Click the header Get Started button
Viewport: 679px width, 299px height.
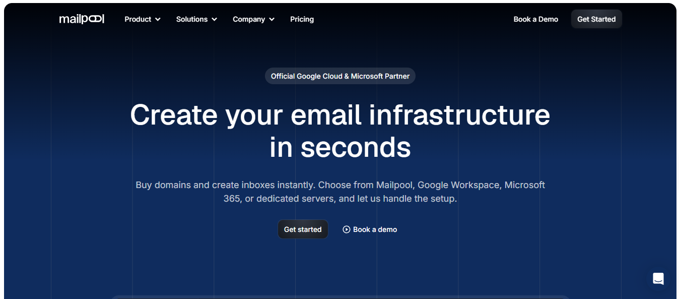point(596,19)
